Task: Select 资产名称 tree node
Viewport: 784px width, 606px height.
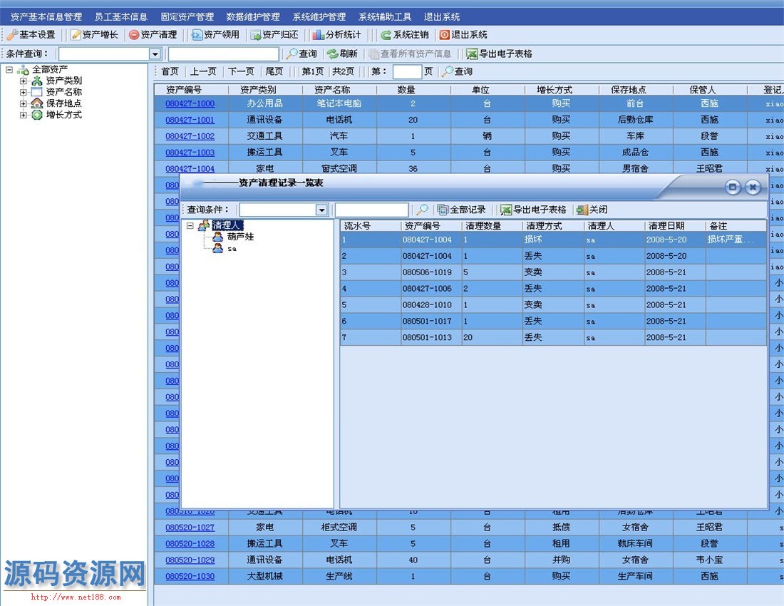Action: tap(63, 92)
